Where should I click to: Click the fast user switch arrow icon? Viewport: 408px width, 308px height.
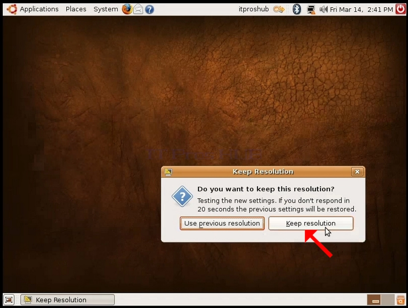click(279, 10)
